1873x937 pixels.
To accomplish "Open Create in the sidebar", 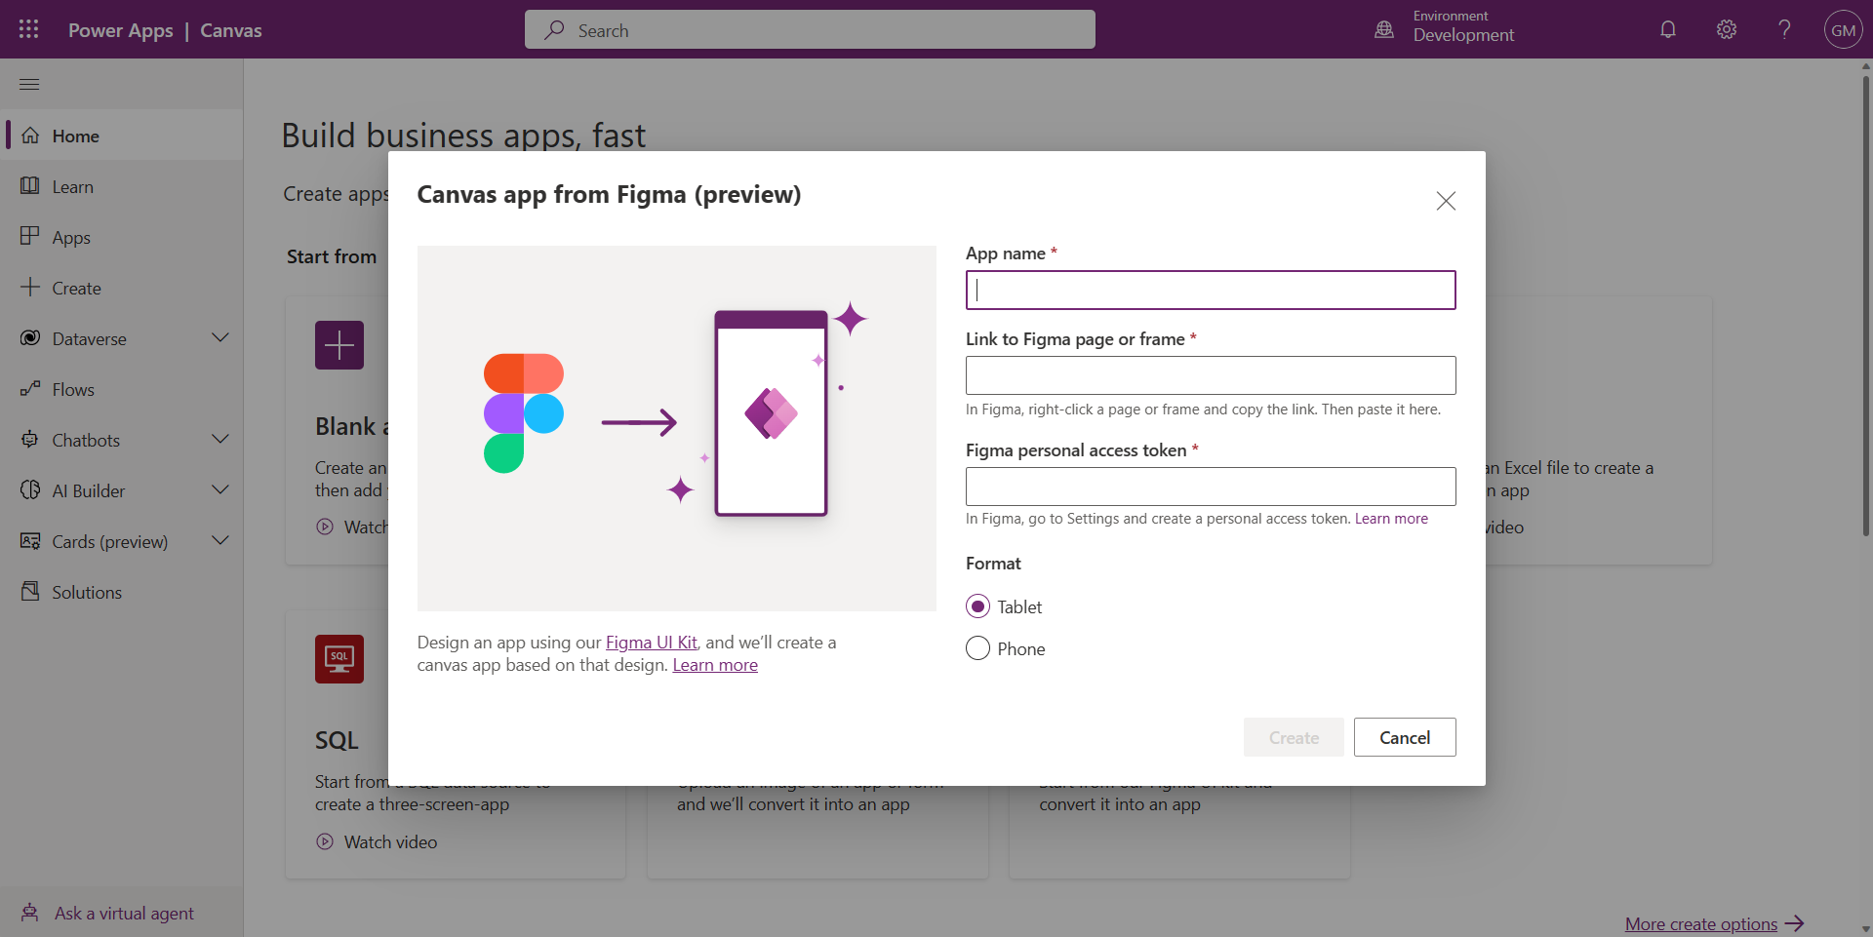I will (121, 288).
